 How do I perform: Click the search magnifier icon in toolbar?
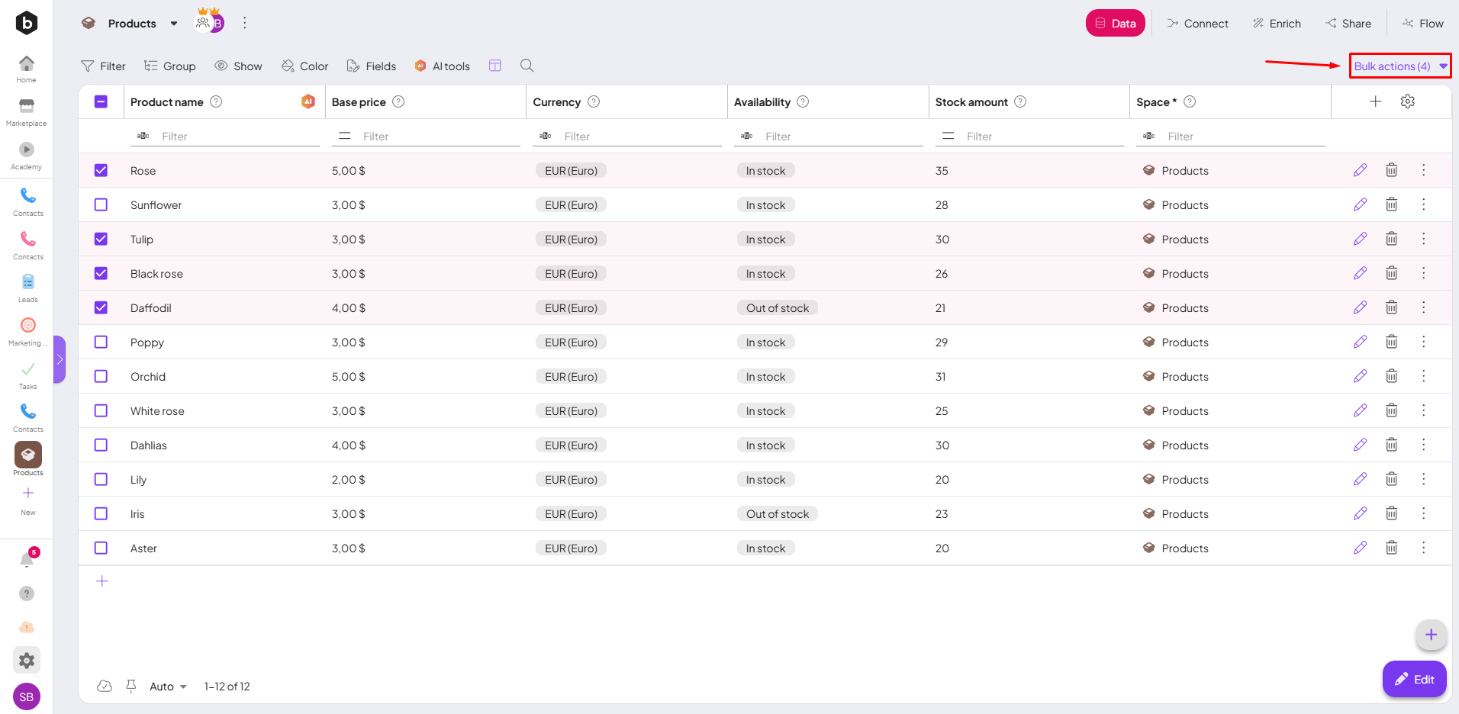527,66
